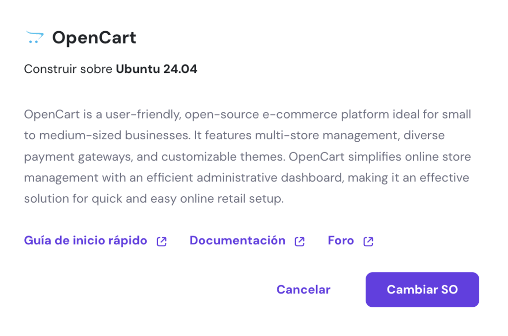Click the OpenCart shopping cart logo icon
This screenshot has width=508, height=336.
point(34,36)
